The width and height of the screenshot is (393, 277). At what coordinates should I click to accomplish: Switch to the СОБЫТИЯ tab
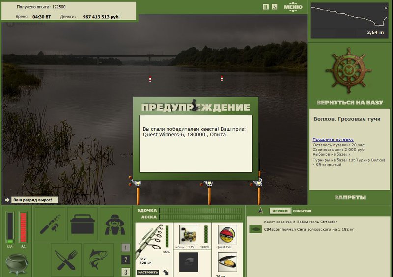point(302,211)
